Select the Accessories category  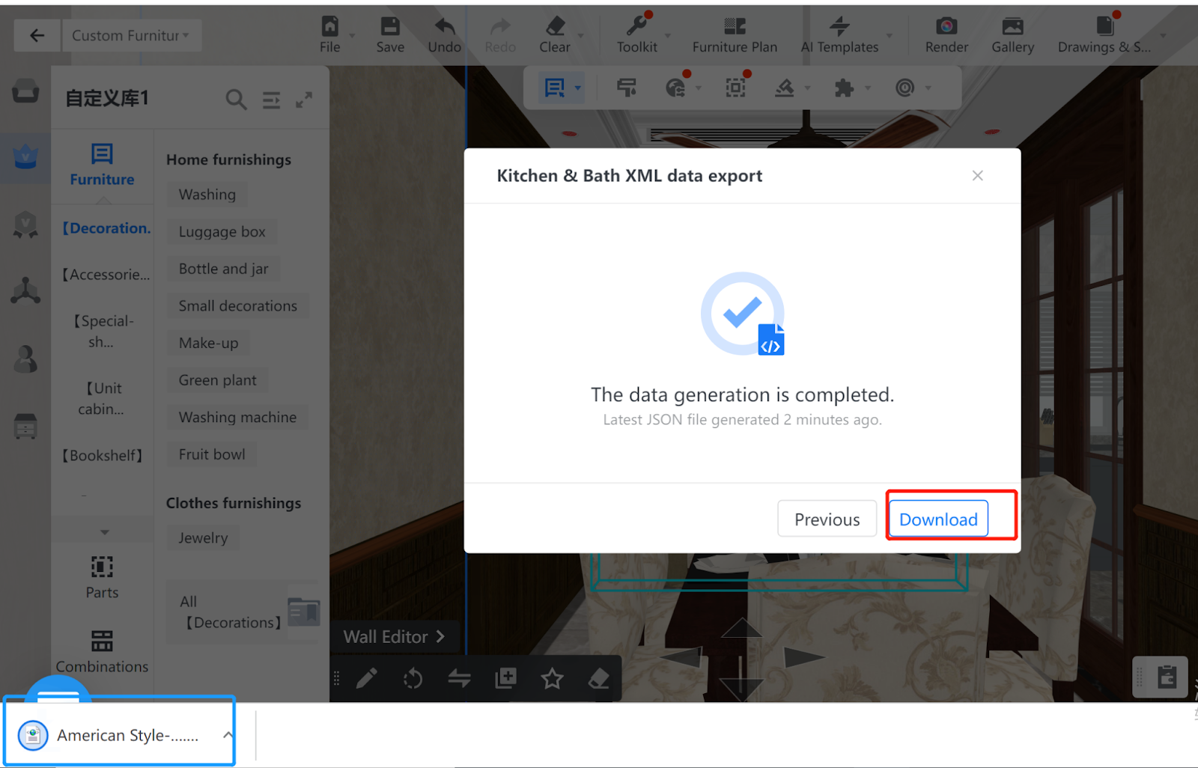[106, 275]
